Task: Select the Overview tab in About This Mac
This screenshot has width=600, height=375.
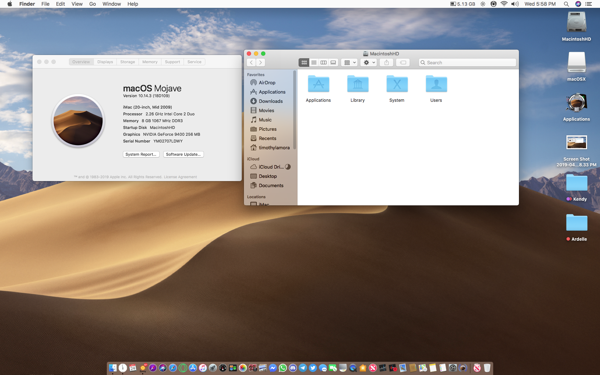Action: click(81, 62)
